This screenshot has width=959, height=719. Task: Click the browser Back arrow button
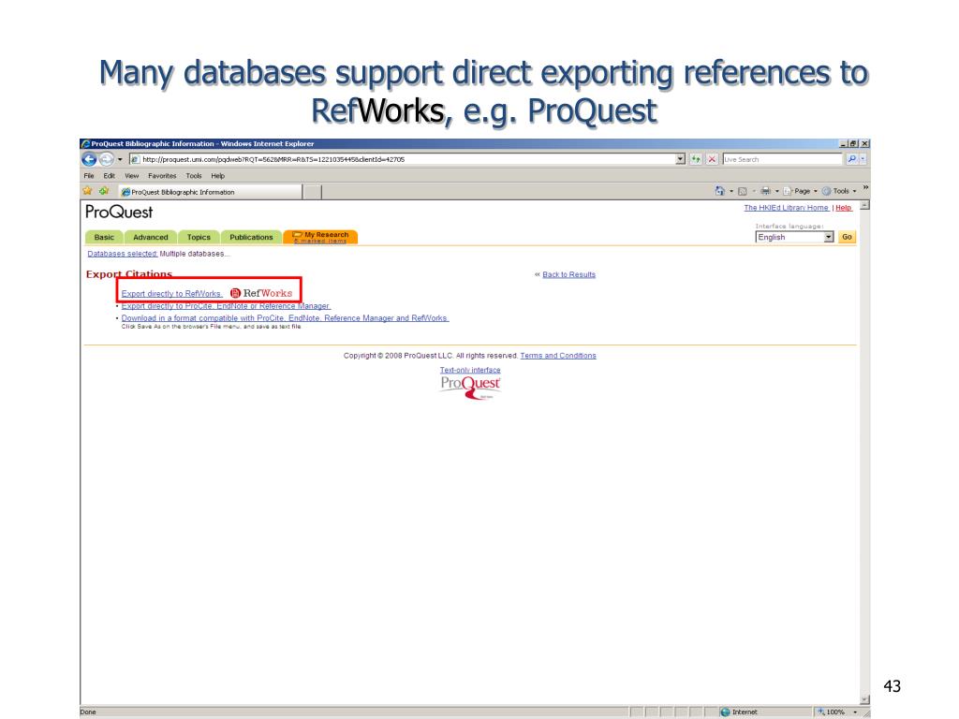tap(89, 159)
